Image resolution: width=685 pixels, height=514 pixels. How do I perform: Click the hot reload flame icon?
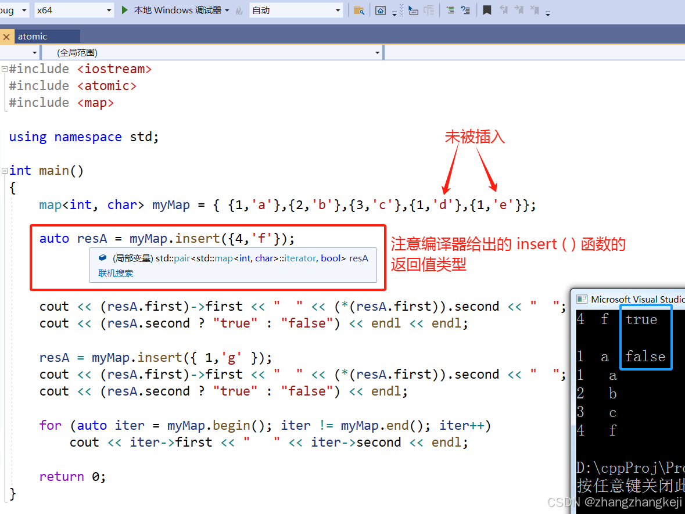point(239,10)
